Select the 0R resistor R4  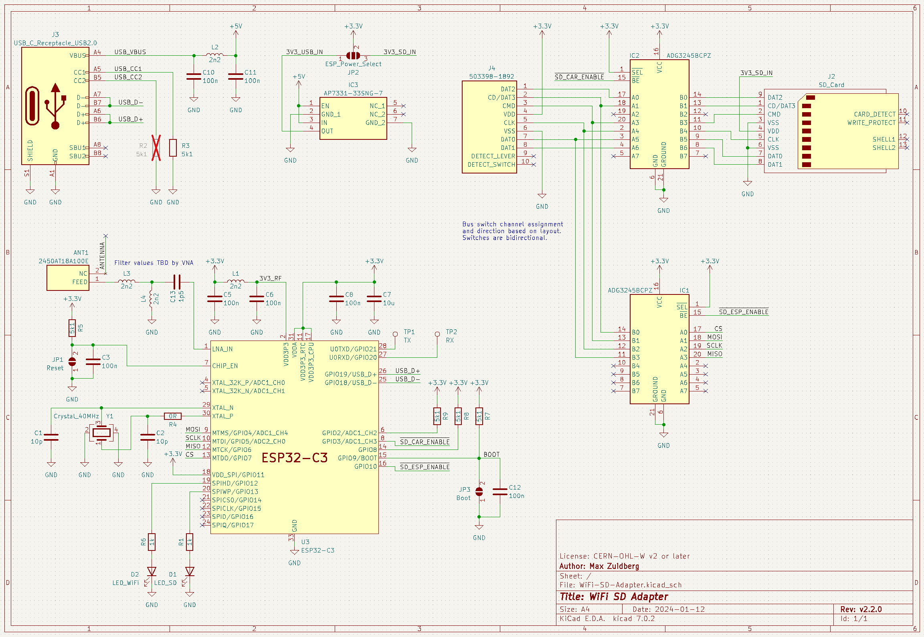click(173, 416)
